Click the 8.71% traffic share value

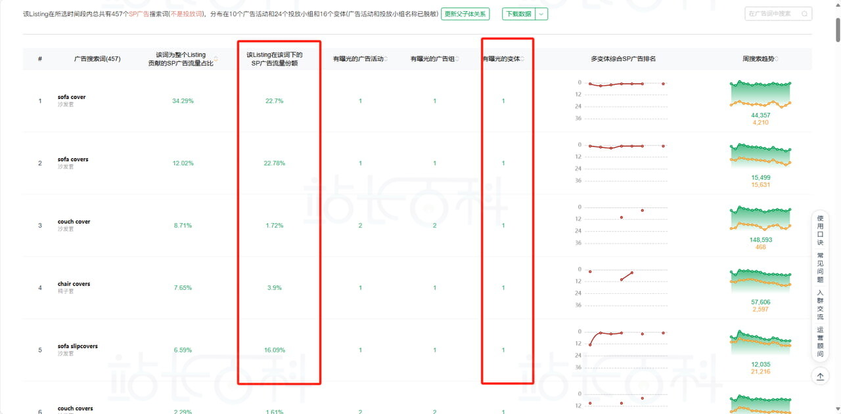[183, 226]
